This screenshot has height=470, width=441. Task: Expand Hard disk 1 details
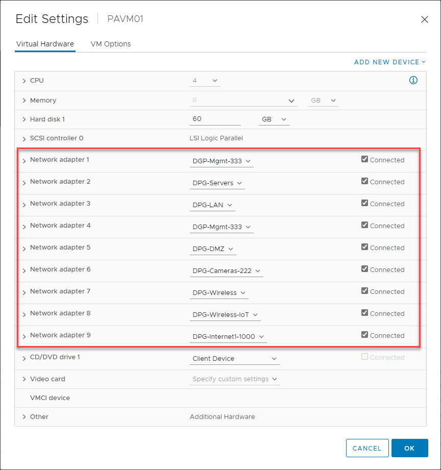[x=24, y=119]
